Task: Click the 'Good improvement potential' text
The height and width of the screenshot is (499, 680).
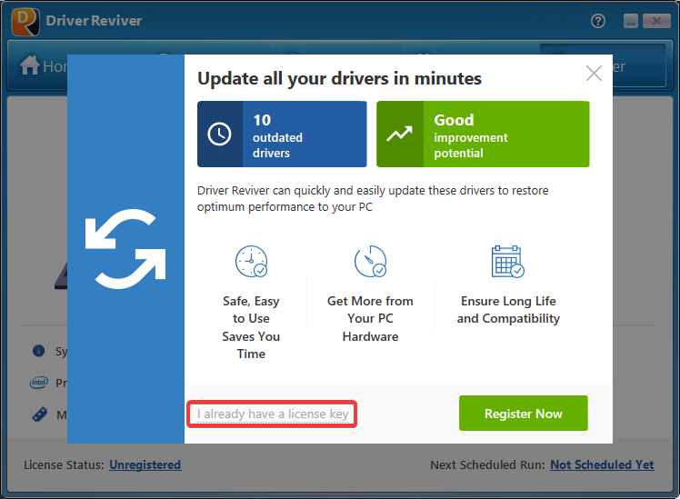Action: click(x=471, y=135)
